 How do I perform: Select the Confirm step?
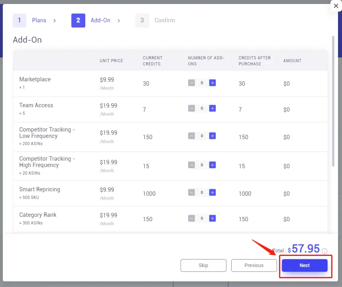click(164, 20)
